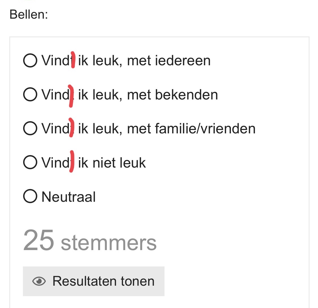
Task: Click the red pen mark on the 'niet leuk' option
Action: pyautogui.click(x=72, y=161)
